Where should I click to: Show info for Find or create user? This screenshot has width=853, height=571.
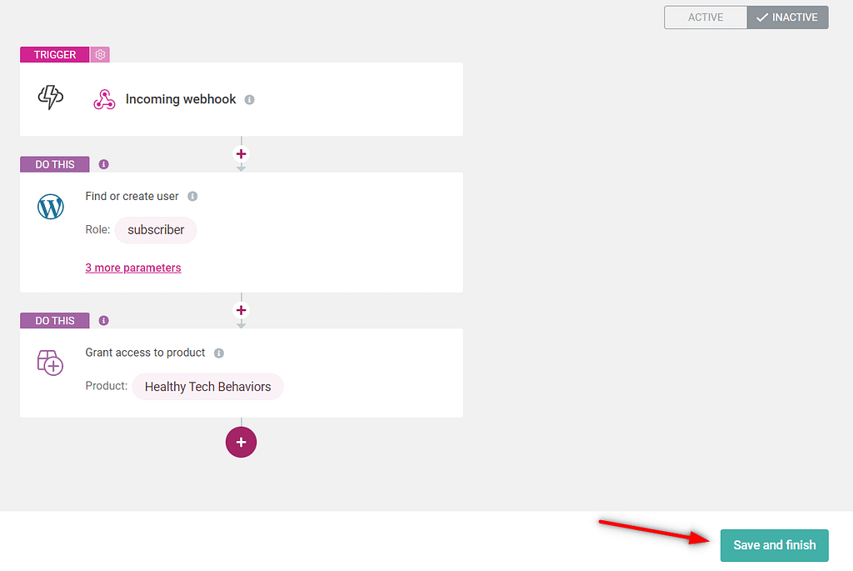pyautogui.click(x=192, y=197)
